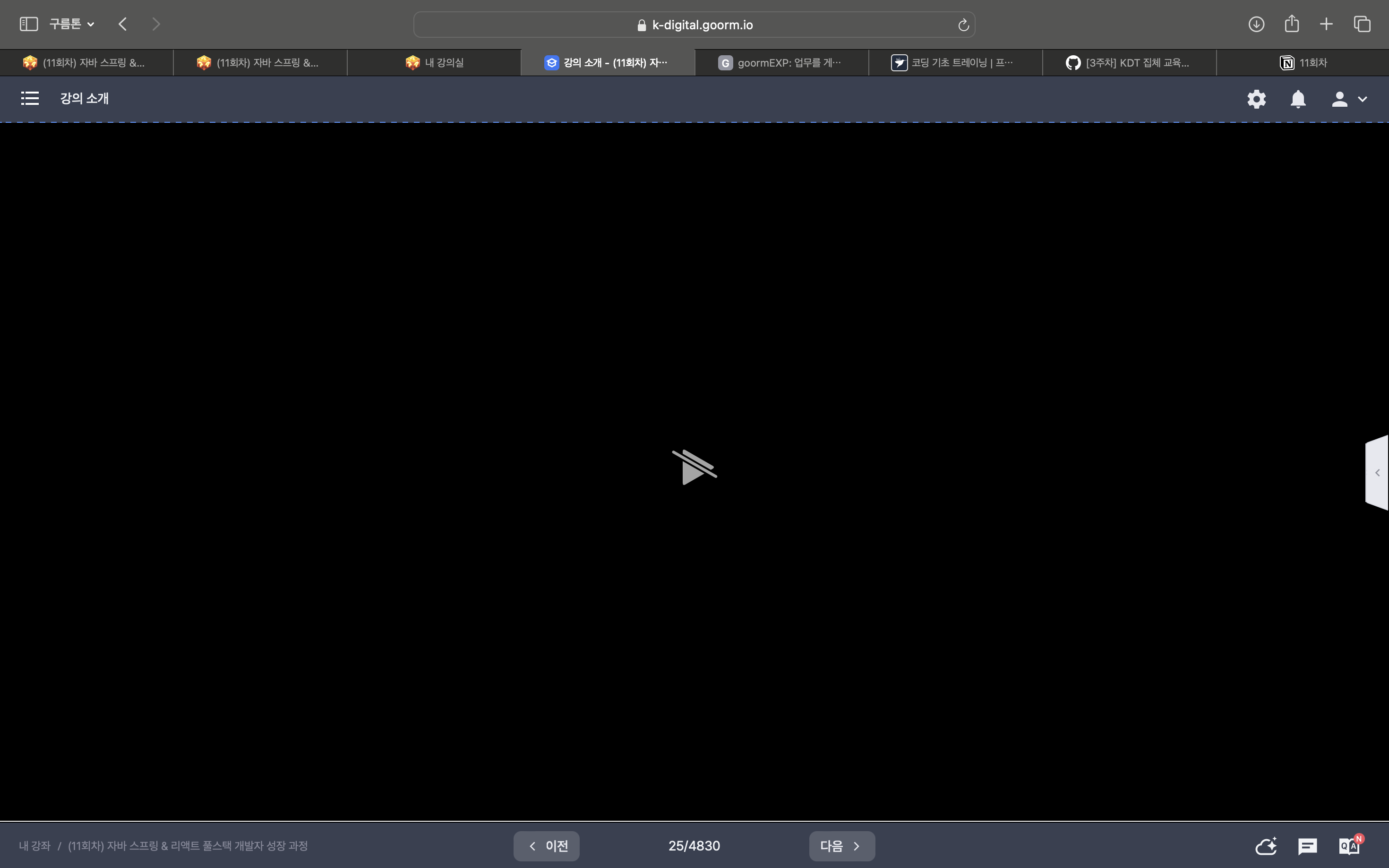Viewport: 1389px width, 868px height.
Task: Go to the previous lecture with the 이전 button
Action: coord(546,846)
